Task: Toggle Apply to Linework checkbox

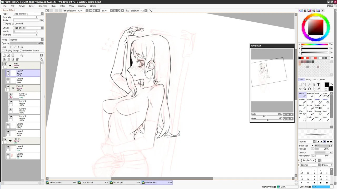Action: [x=4, y=24]
